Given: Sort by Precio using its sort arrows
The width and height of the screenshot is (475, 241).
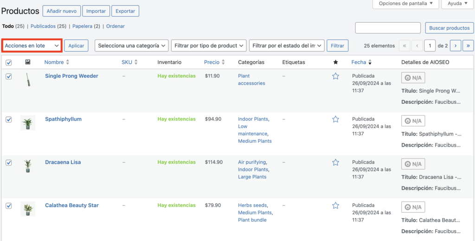Looking at the screenshot, I should pos(223,62).
